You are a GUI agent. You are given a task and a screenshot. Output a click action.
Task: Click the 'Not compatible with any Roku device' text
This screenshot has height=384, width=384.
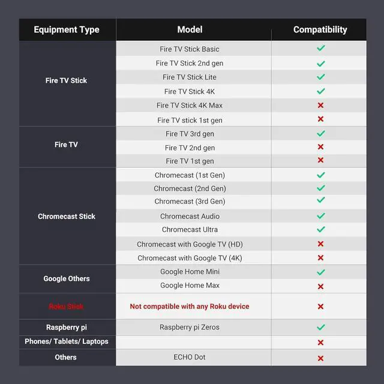click(x=190, y=307)
